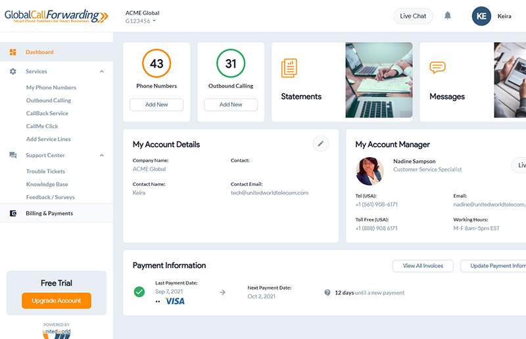Click the Nadine Sampson name
The image size is (526, 339).
(414, 161)
